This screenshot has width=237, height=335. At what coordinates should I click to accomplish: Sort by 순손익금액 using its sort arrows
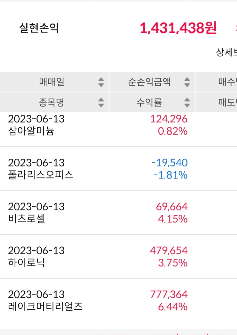point(187,82)
